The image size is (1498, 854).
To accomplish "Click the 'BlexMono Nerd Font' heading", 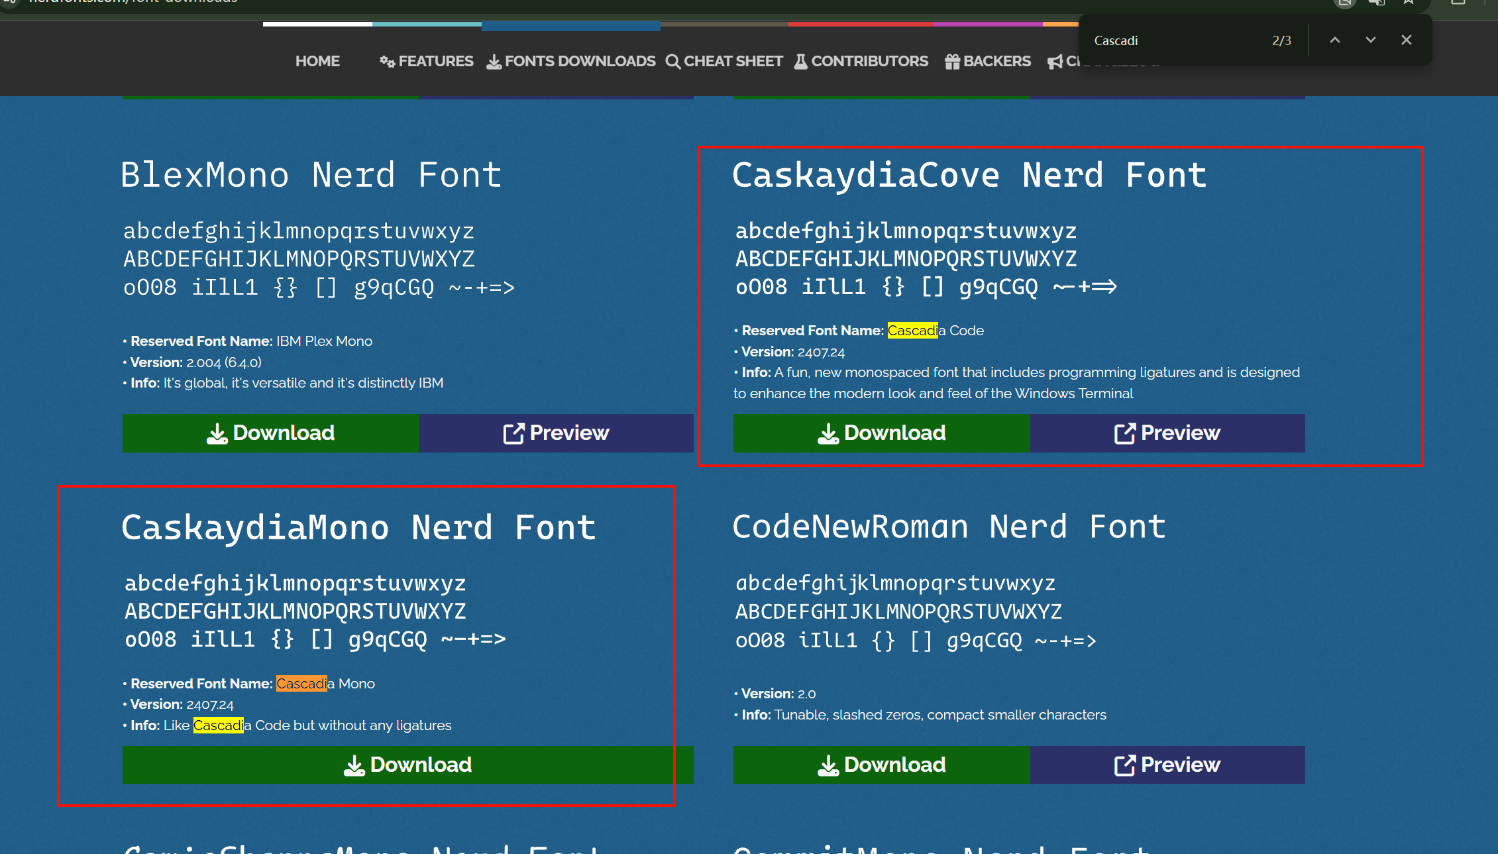I will coord(311,175).
